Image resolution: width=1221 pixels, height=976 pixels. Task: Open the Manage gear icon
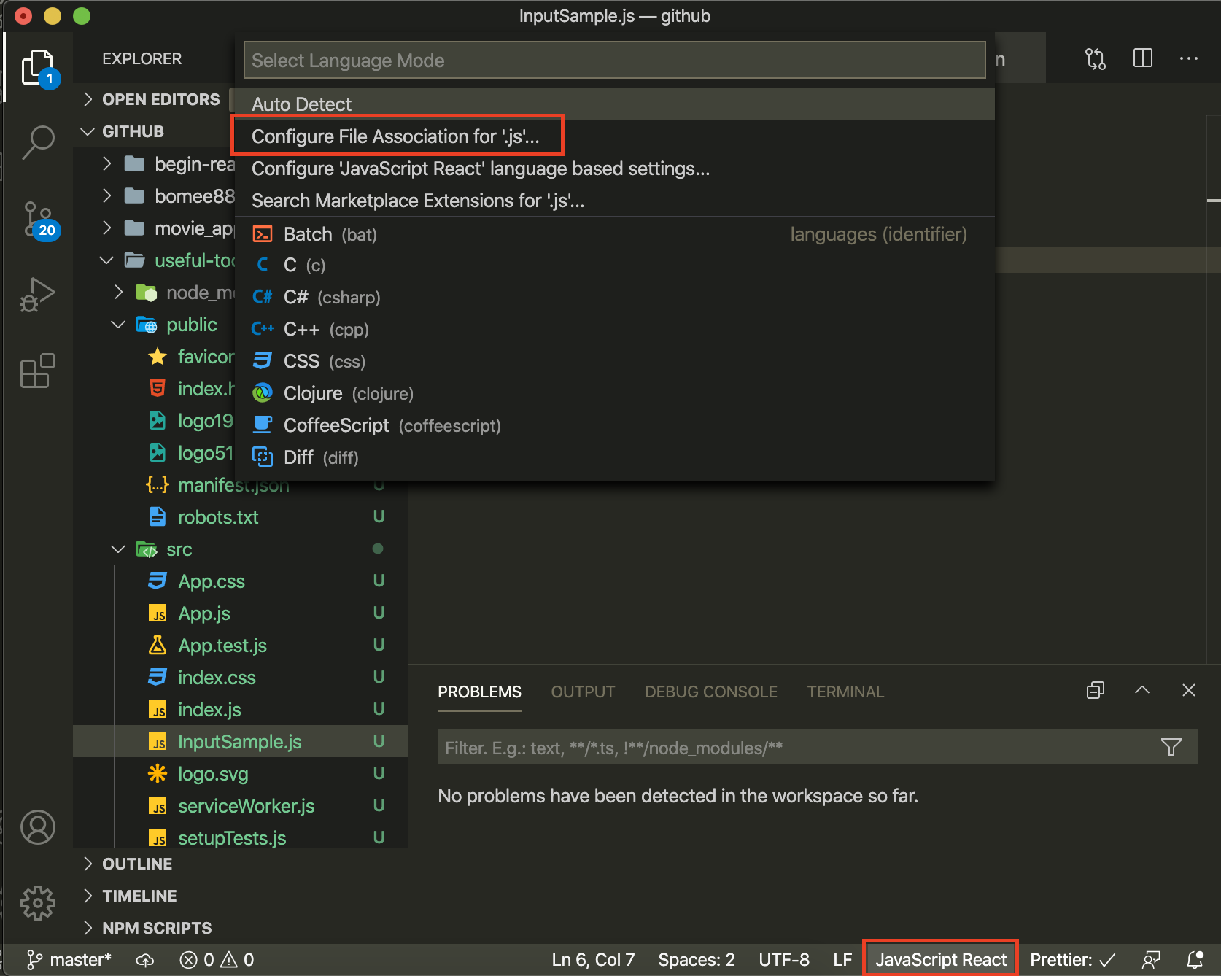[x=38, y=903]
